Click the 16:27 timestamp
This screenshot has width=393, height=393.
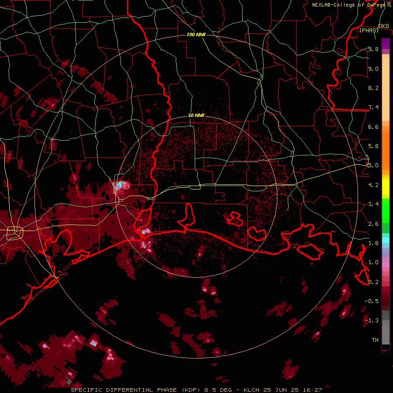[x=312, y=390]
